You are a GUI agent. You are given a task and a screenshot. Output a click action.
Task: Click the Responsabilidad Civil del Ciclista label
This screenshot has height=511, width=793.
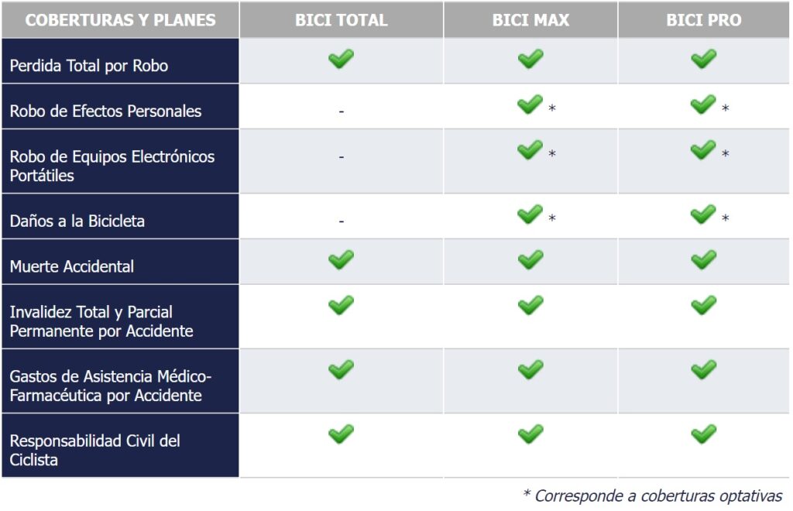coord(94,450)
